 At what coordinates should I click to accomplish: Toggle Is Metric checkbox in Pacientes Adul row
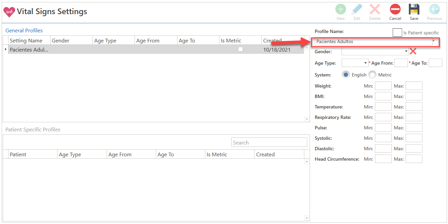(240, 49)
